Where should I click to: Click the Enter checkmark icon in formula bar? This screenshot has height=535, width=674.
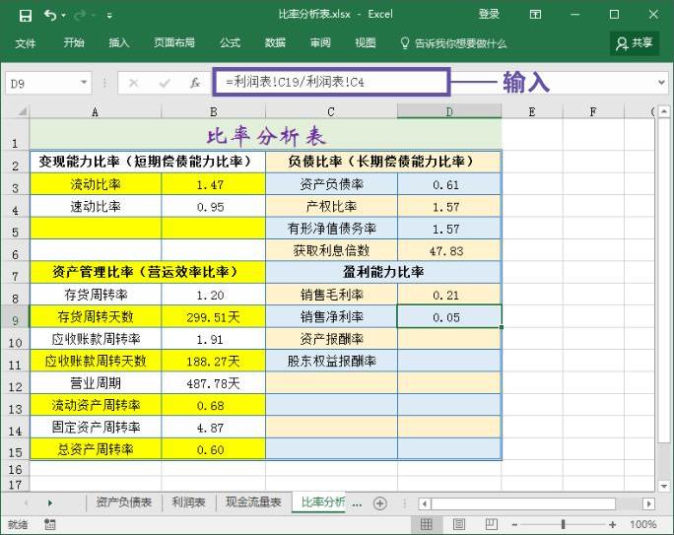coord(165,83)
